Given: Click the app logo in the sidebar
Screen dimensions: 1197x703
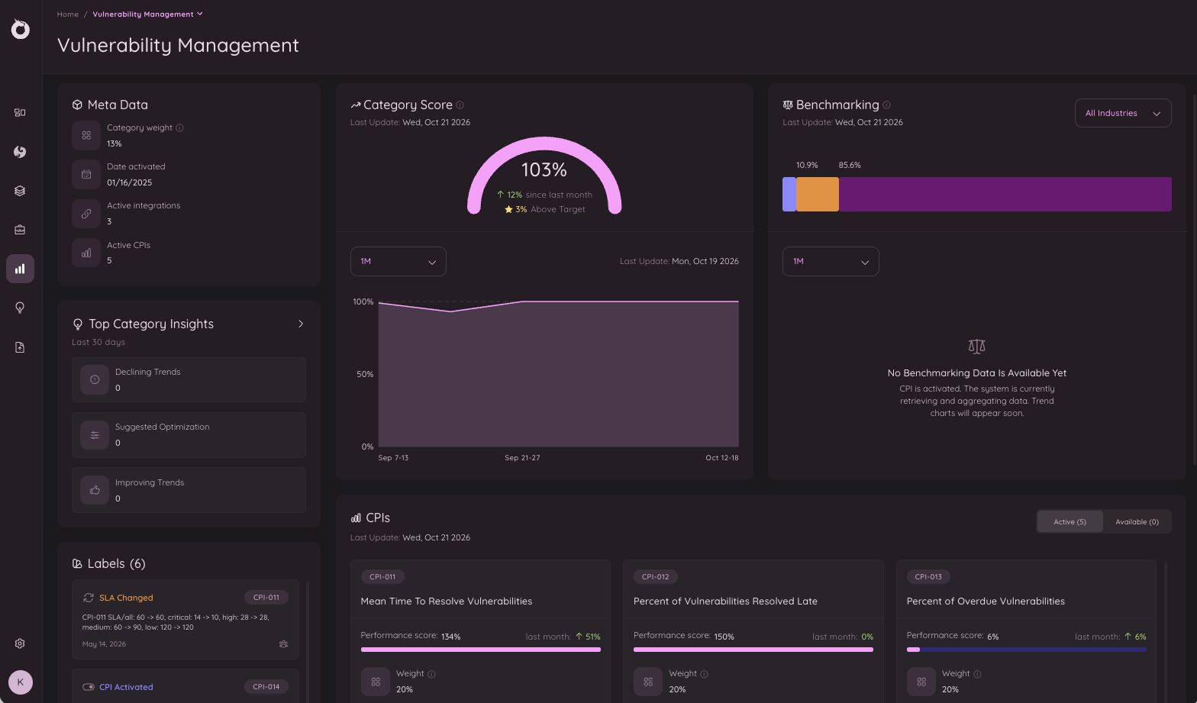Looking at the screenshot, I should coord(21,29).
